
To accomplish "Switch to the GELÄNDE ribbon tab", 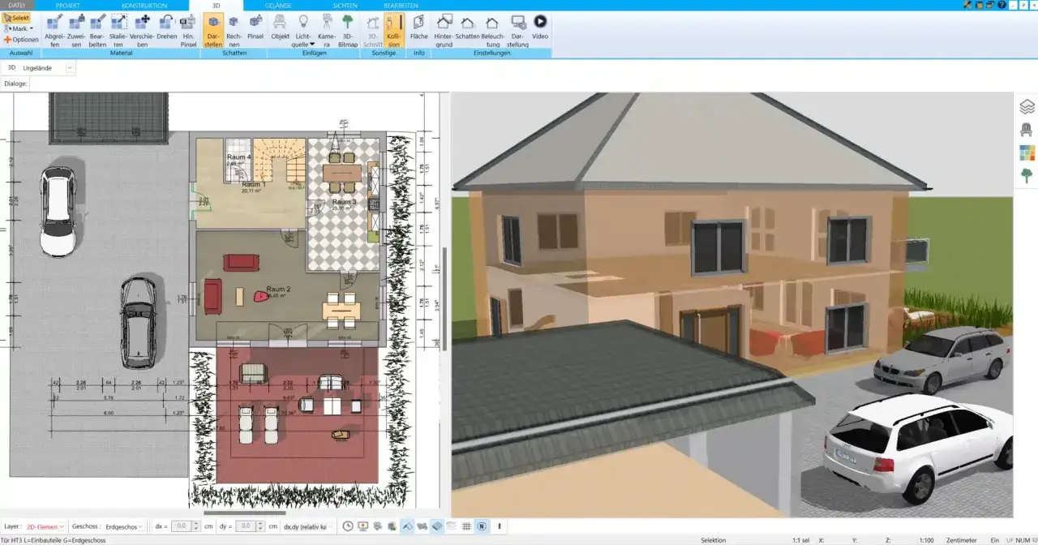I will point(278,5).
